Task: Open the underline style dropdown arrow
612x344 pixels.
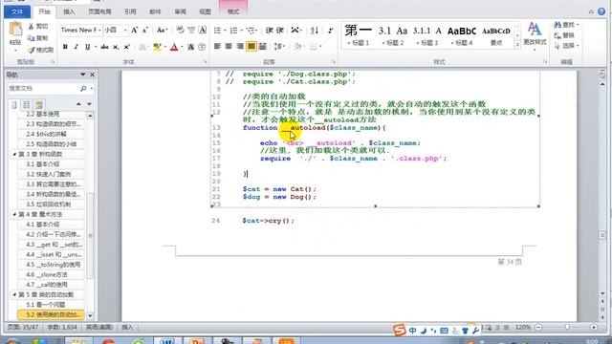Action: coord(96,47)
